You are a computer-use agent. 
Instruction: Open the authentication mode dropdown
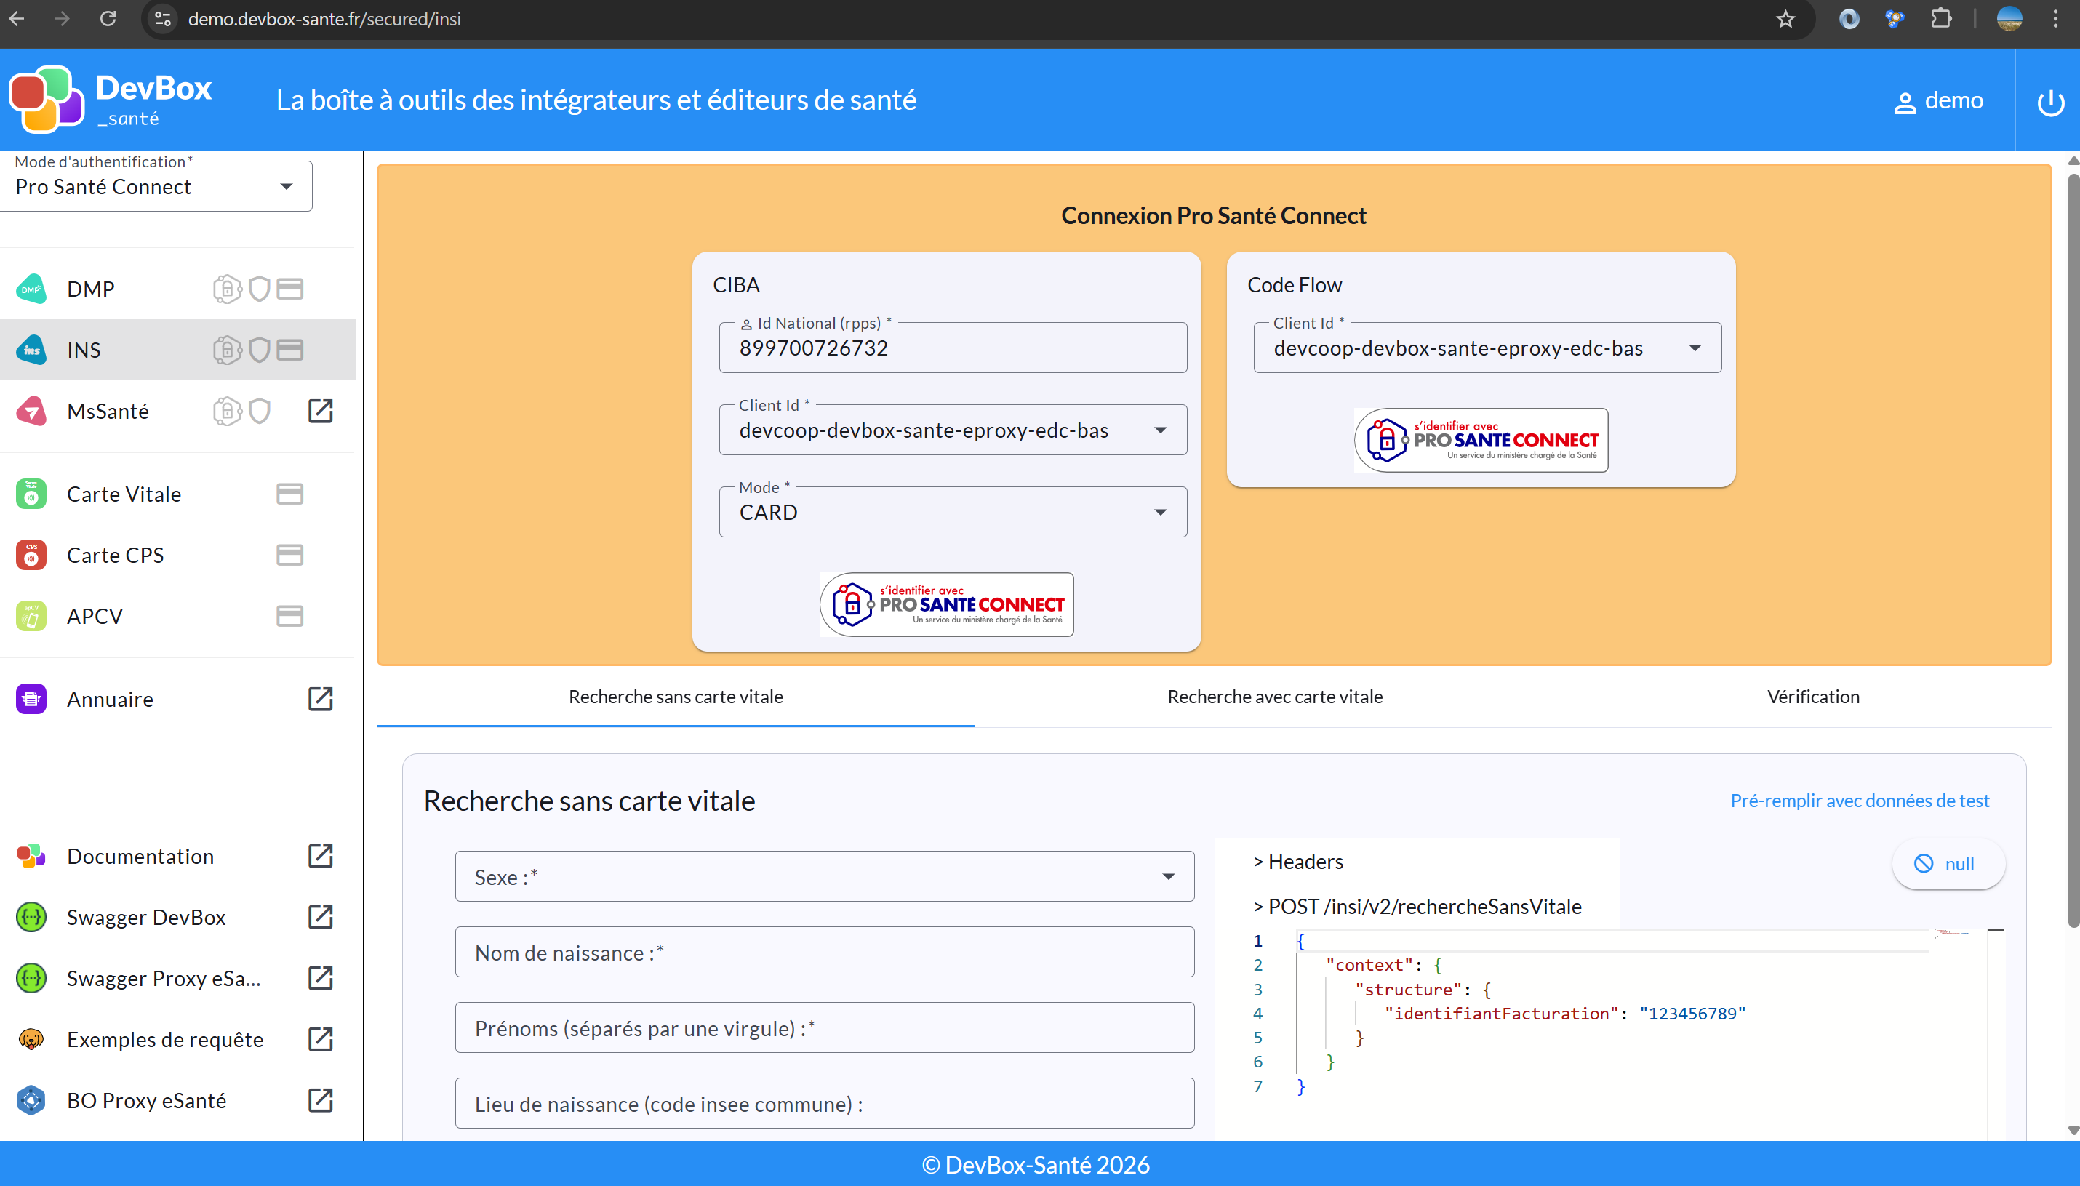tap(155, 187)
